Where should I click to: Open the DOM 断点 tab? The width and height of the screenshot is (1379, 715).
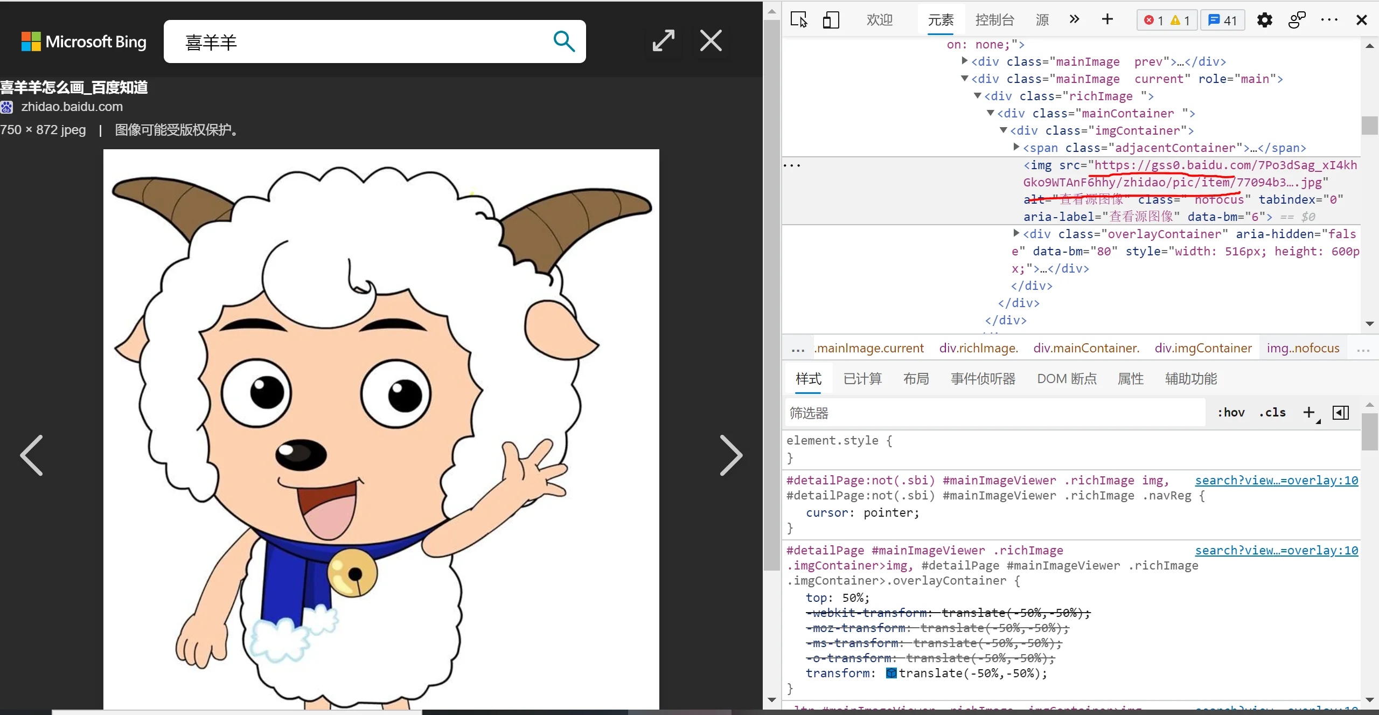(1067, 379)
